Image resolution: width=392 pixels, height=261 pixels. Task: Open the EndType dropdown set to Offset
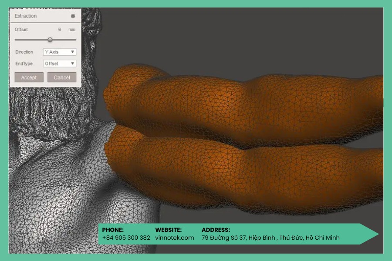click(x=60, y=64)
